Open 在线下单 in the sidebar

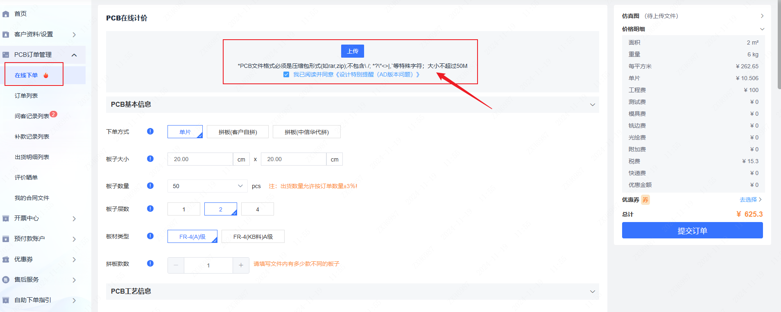pos(26,75)
